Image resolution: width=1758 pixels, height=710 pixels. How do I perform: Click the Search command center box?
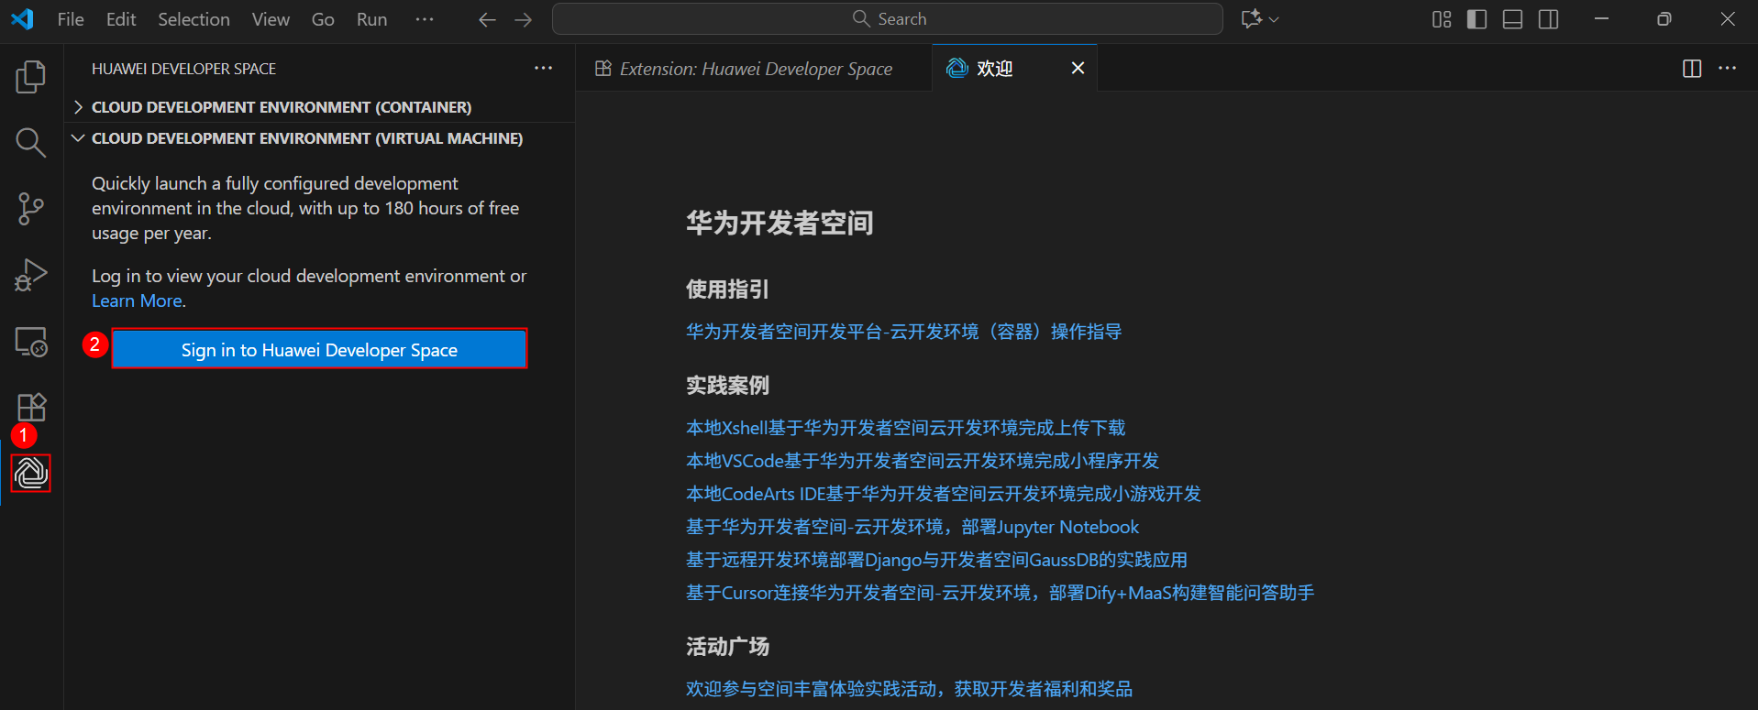[887, 19]
